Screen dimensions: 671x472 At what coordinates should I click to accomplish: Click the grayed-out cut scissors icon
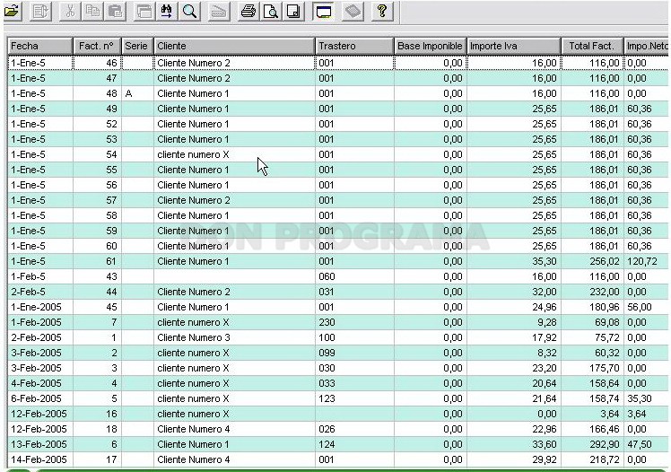[70, 11]
